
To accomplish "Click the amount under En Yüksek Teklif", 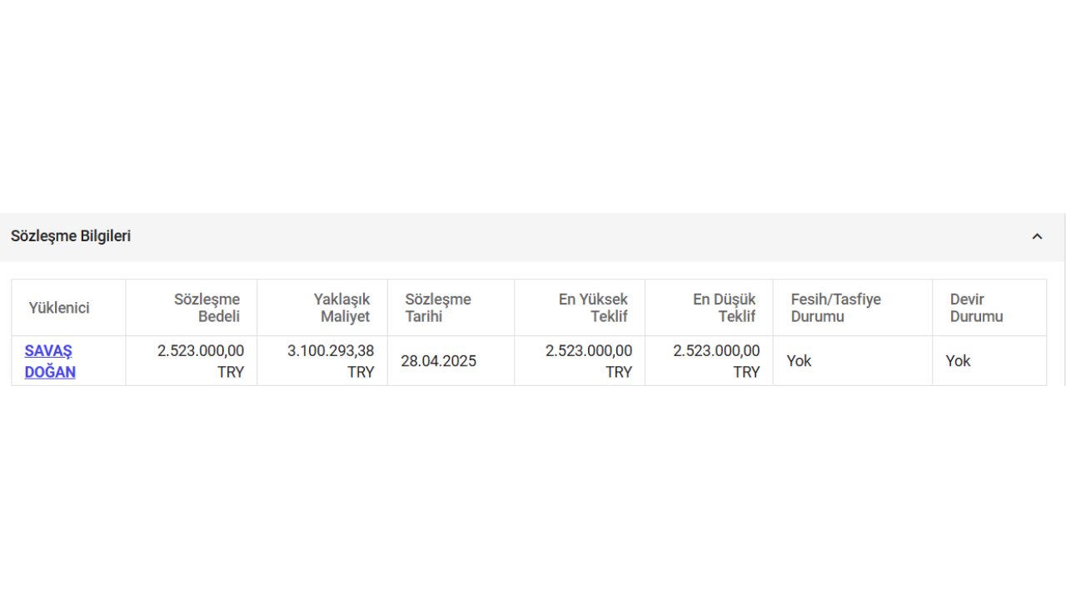I will click(589, 351).
